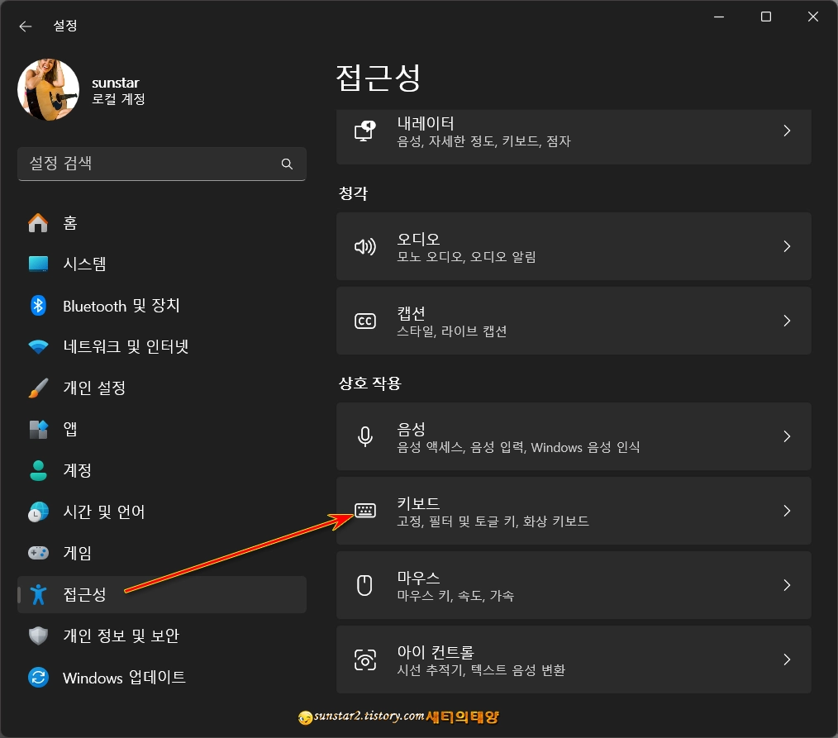Image resolution: width=838 pixels, height=738 pixels.
Task: Click the Windows 업데이트 sidebar icon
Action: click(38, 678)
